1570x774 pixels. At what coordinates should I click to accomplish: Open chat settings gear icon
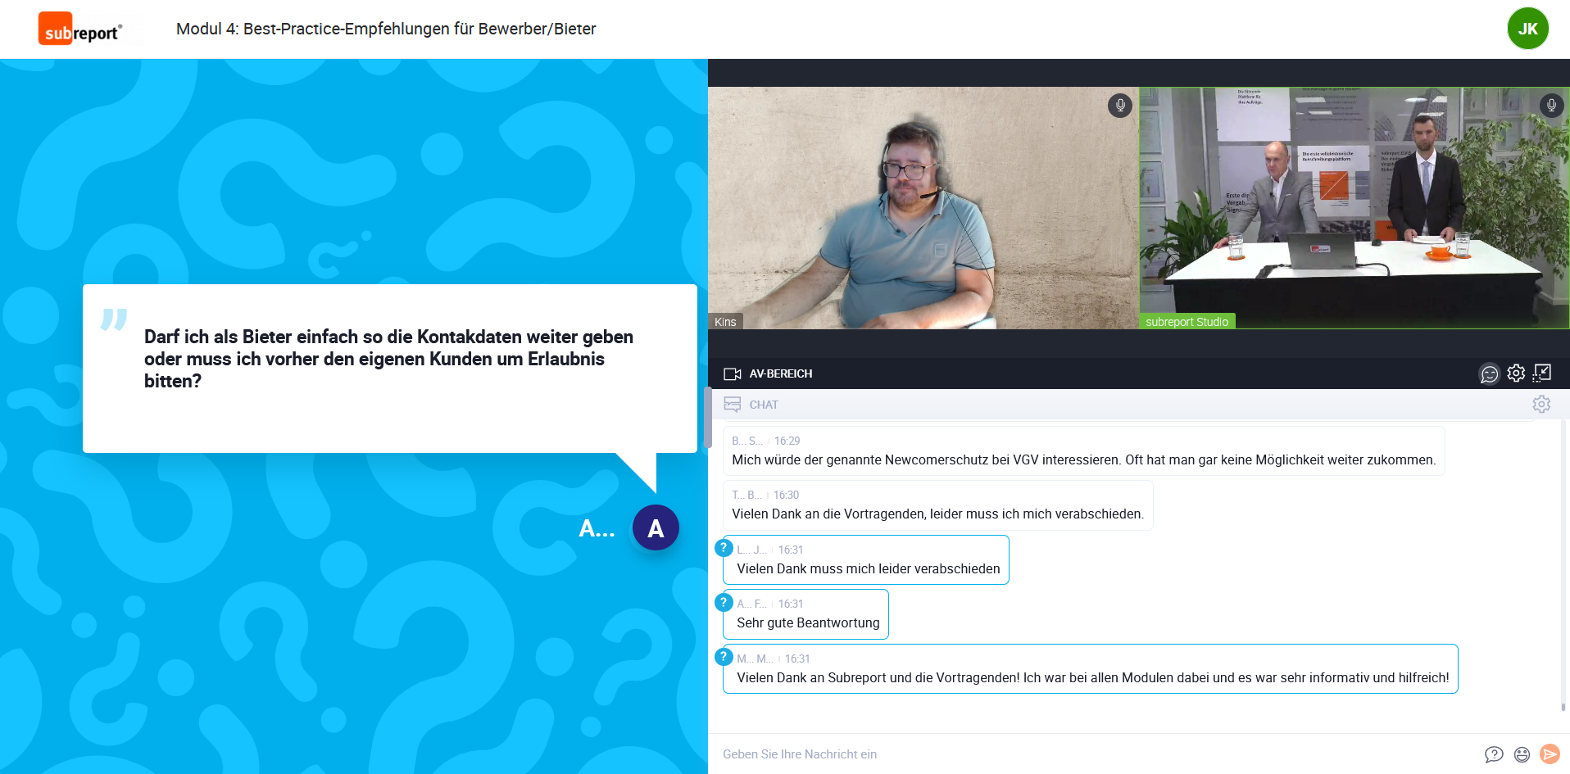1541,405
